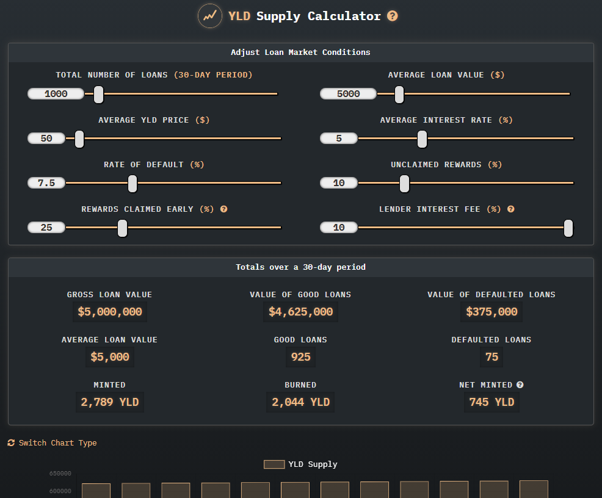Open help icon next to Supply Calculator title

pos(393,16)
